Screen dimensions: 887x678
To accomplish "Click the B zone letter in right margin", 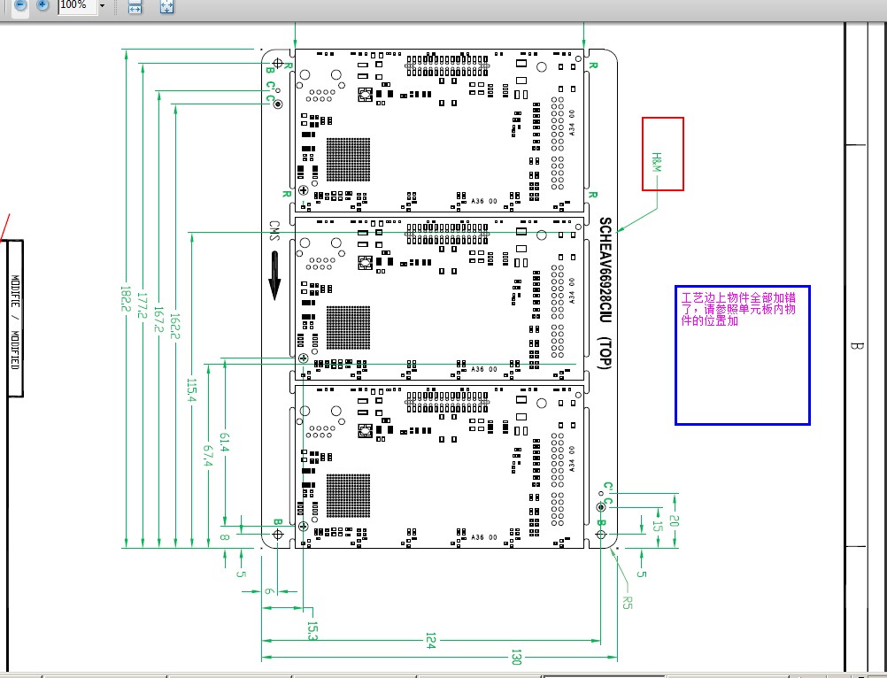I will [857, 345].
